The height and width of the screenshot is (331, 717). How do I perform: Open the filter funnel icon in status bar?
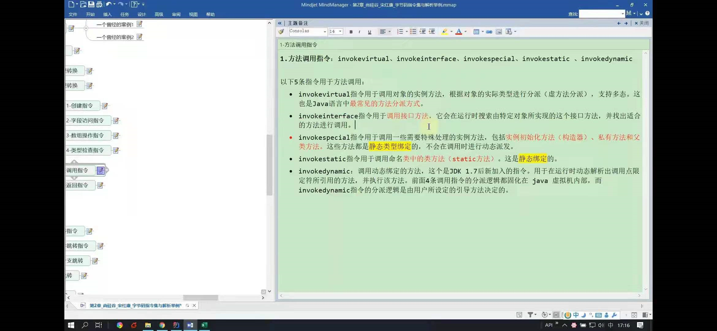click(x=530, y=315)
